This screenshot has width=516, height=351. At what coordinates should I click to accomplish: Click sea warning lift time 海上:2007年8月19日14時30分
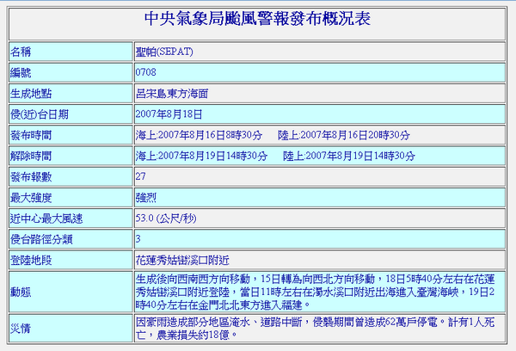click(201, 156)
